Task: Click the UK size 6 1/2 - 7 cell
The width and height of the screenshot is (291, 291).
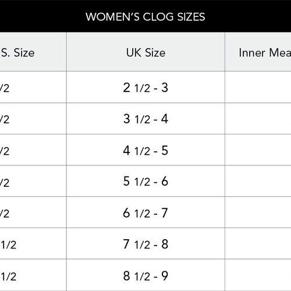Action: pos(145,212)
